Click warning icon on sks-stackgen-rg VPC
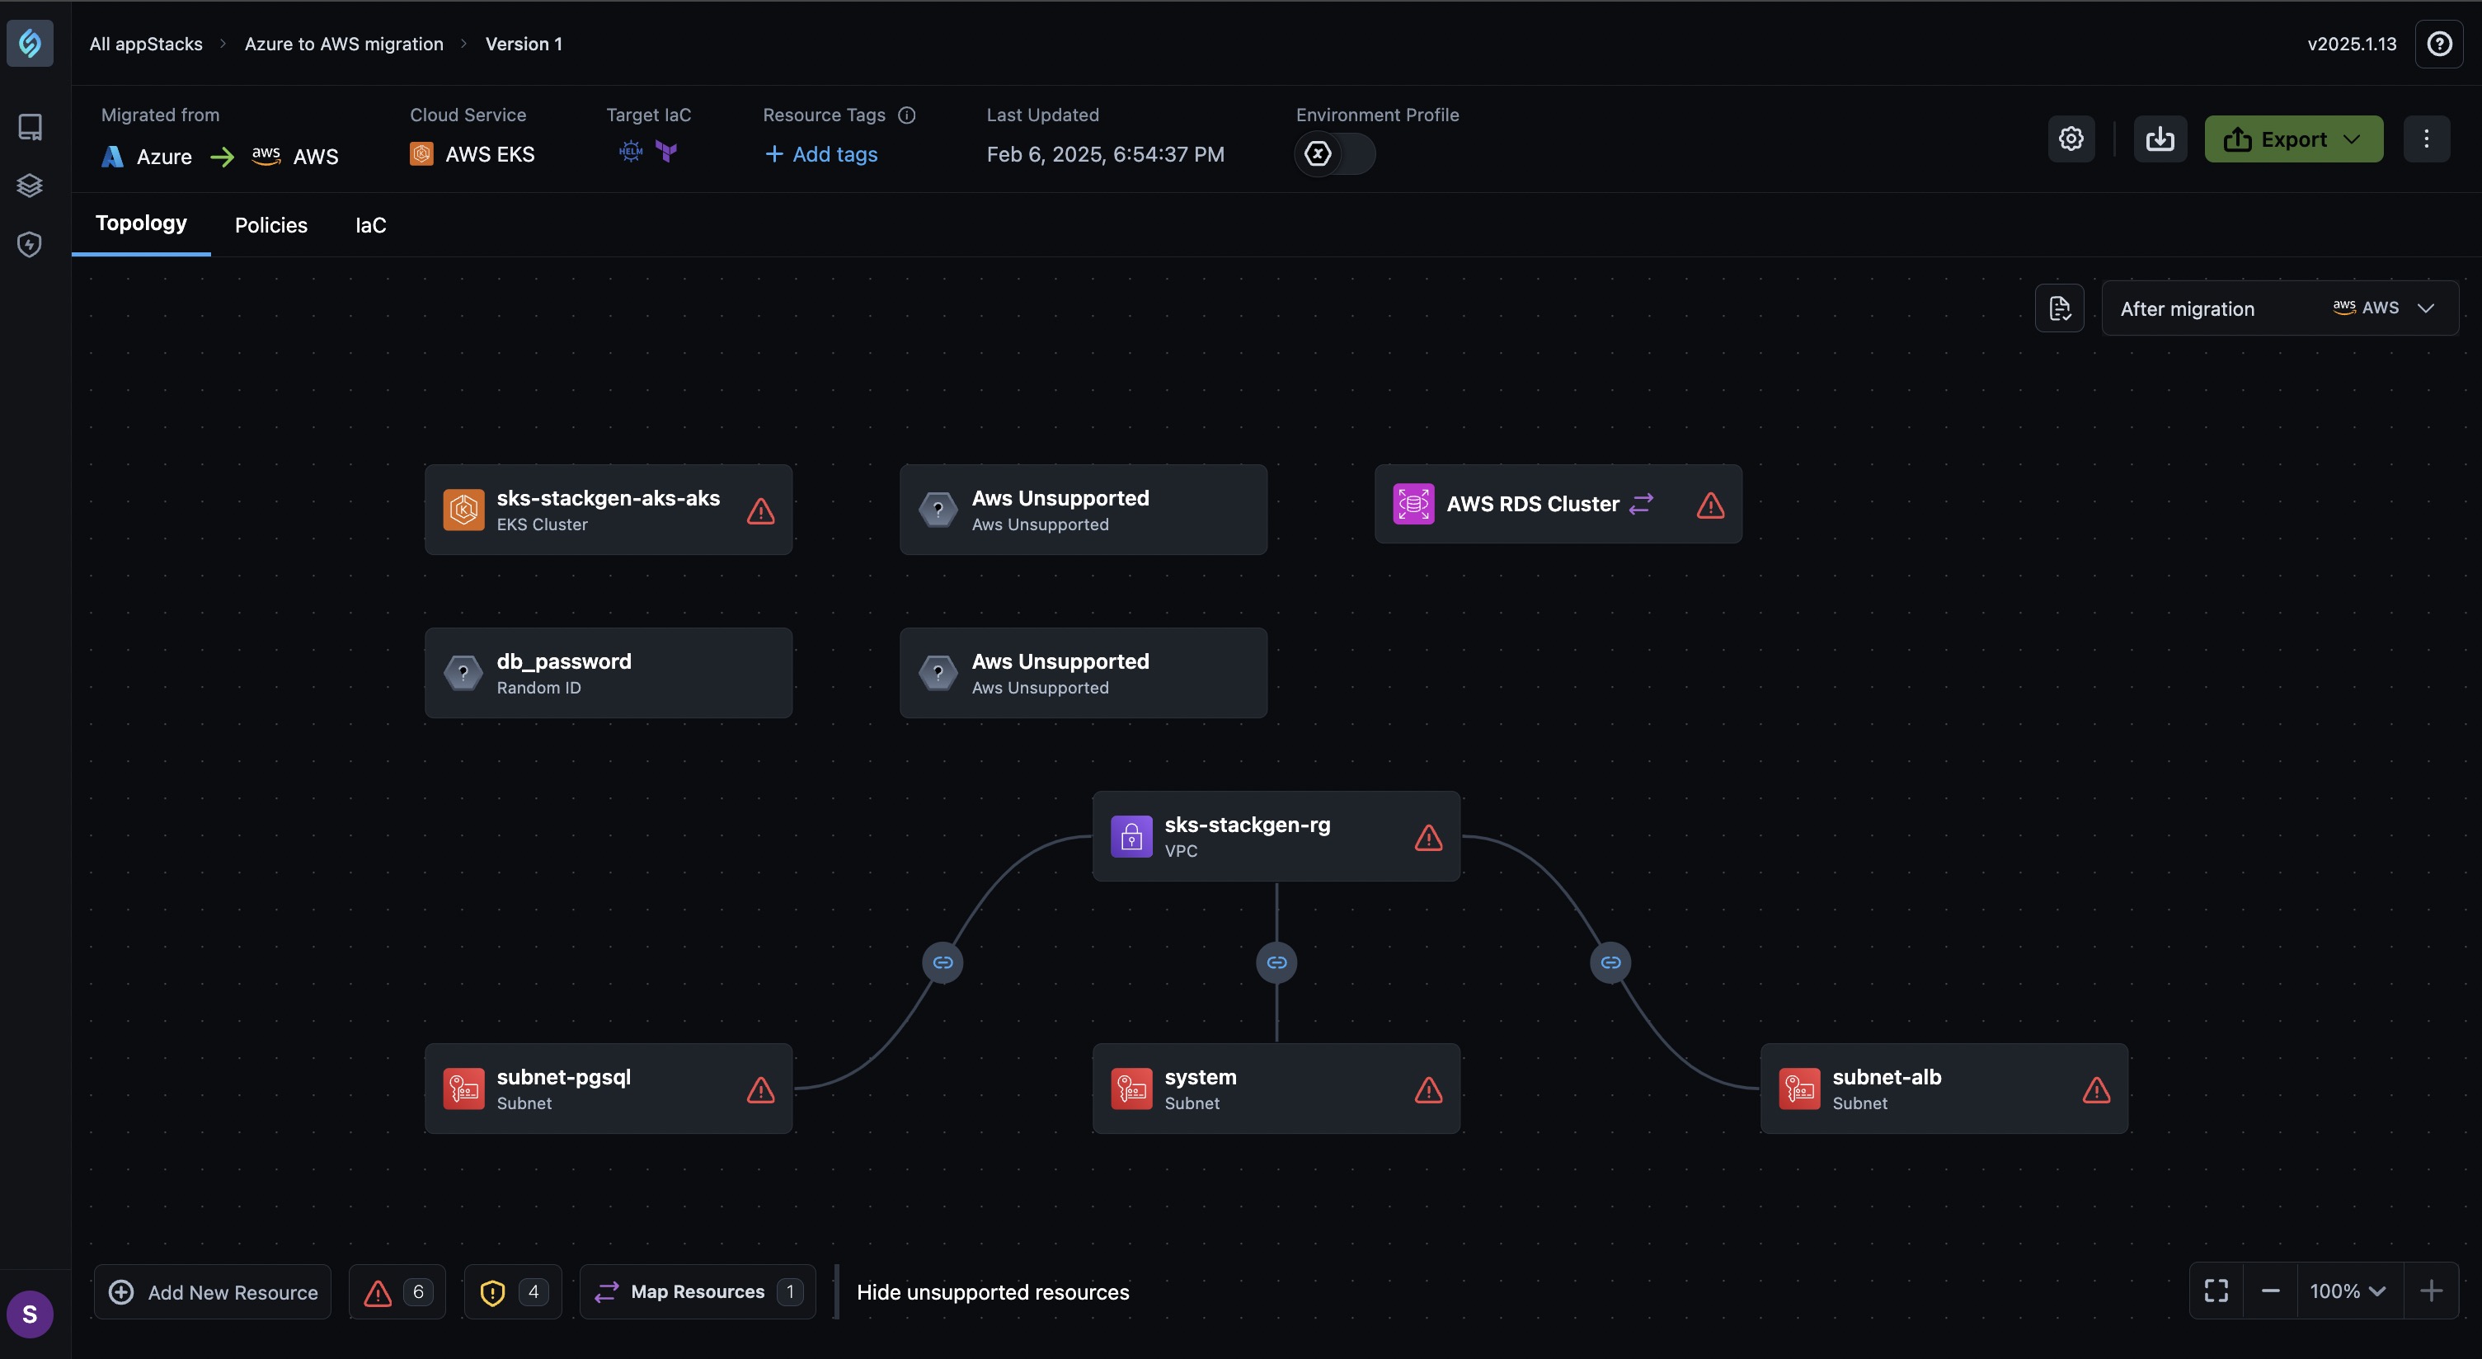Viewport: 2482px width, 1359px height. pyautogui.click(x=1428, y=837)
